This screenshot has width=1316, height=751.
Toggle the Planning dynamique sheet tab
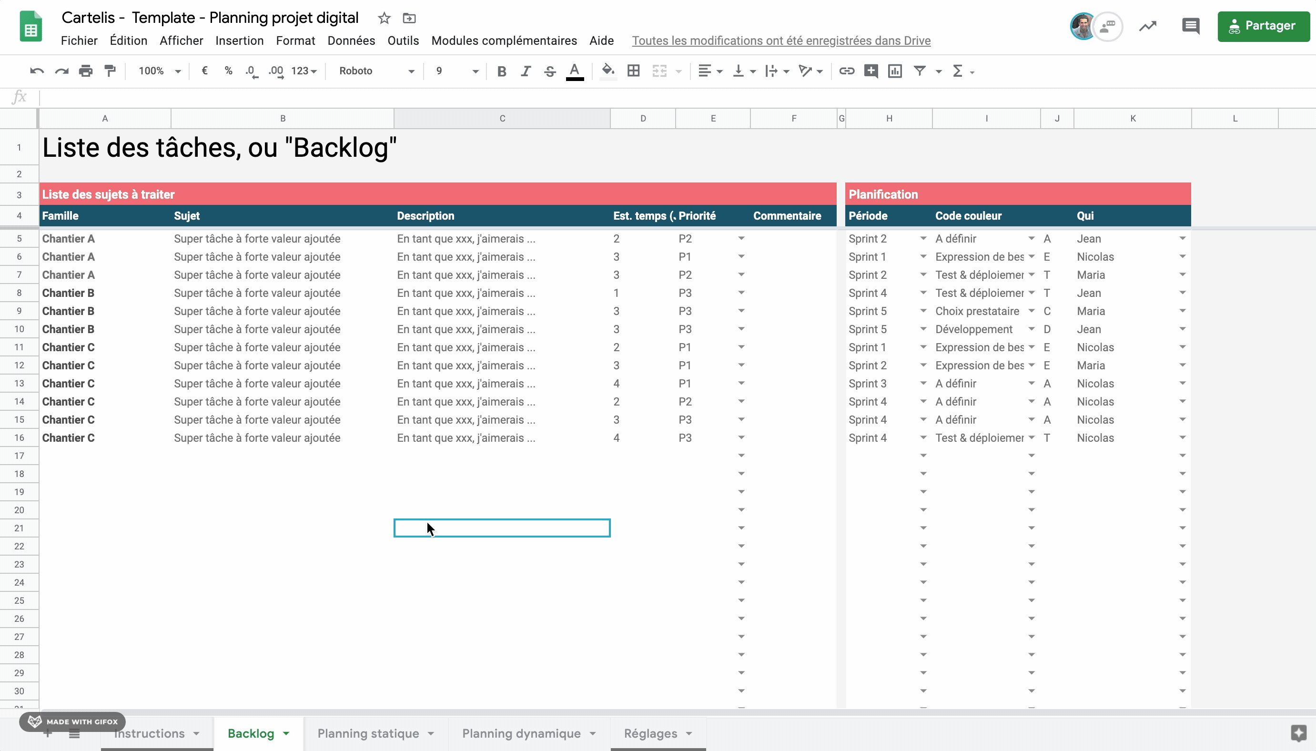pyautogui.click(x=521, y=734)
